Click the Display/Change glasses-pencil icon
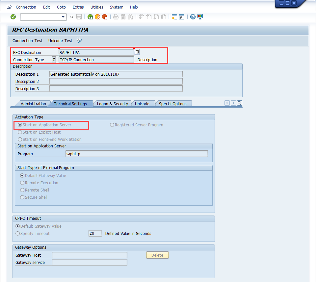The image size is (316, 282). tap(79, 40)
